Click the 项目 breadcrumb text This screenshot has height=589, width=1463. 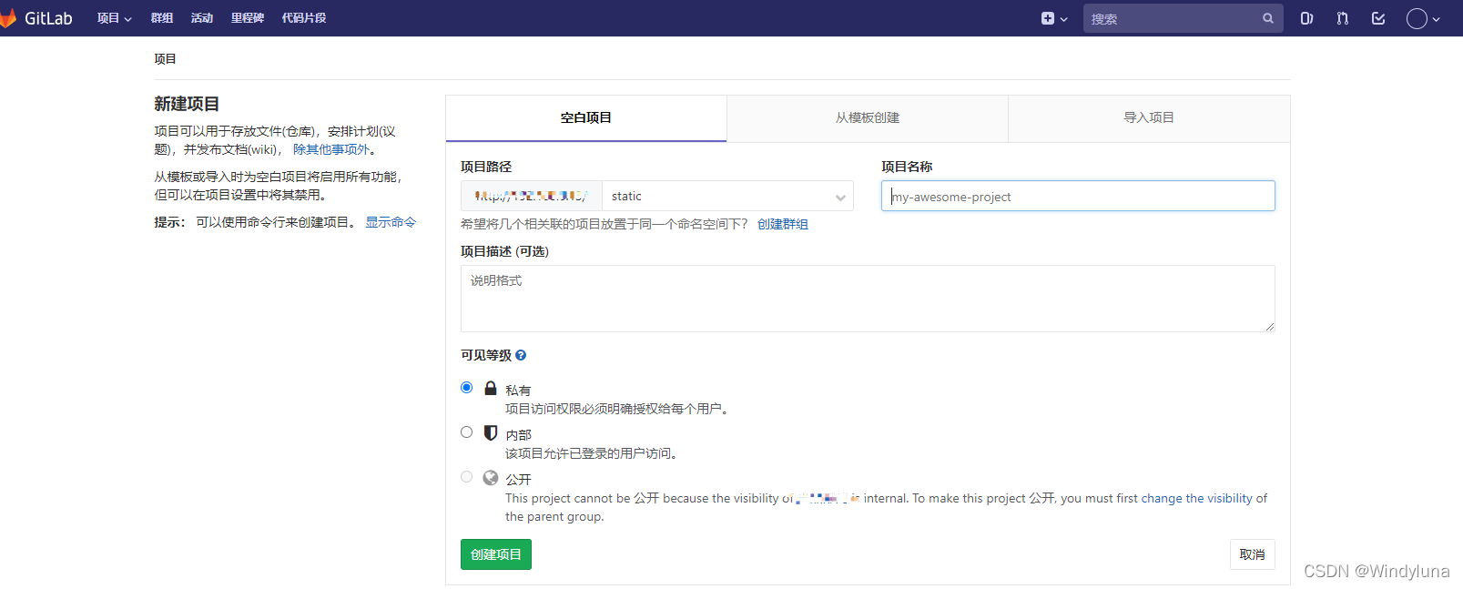pos(165,59)
